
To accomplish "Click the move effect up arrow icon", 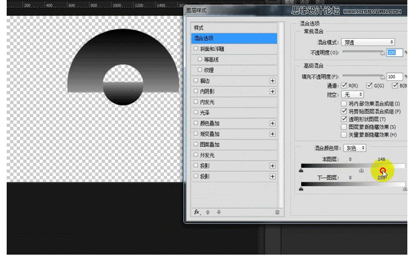I will coord(208,212).
